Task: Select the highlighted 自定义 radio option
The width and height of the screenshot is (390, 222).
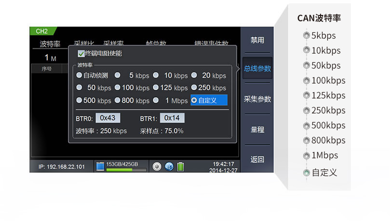Action: pyautogui.click(x=209, y=100)
